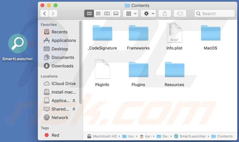Click Contents in the path bar
Viewport: 239px width, 142px height.
[222, 136]
